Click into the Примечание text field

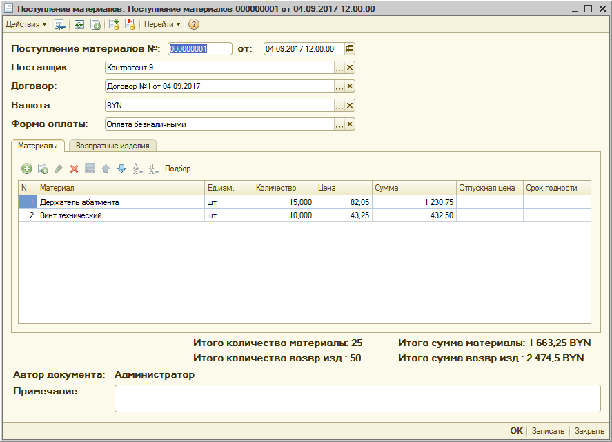click(x=357, y=398)
